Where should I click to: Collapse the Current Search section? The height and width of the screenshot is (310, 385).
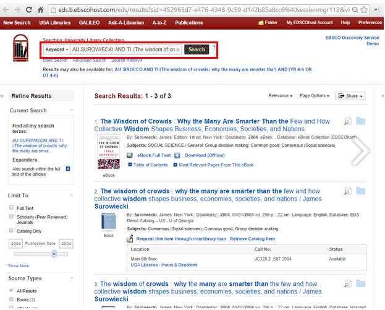[72, 110]
